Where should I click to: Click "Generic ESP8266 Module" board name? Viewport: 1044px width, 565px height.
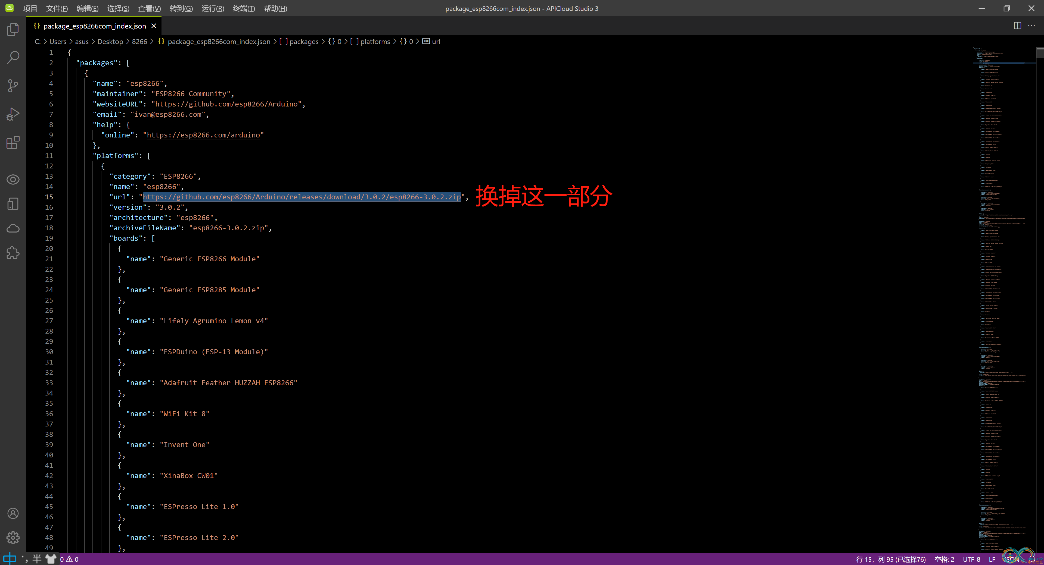(210, 259)
